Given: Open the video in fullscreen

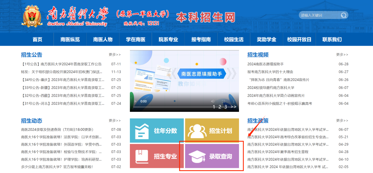Looking at the screenshot, I should 223,102.
